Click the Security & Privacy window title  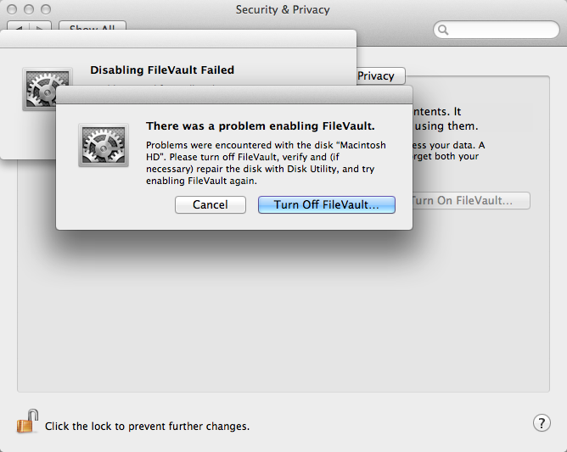point(283,9)
